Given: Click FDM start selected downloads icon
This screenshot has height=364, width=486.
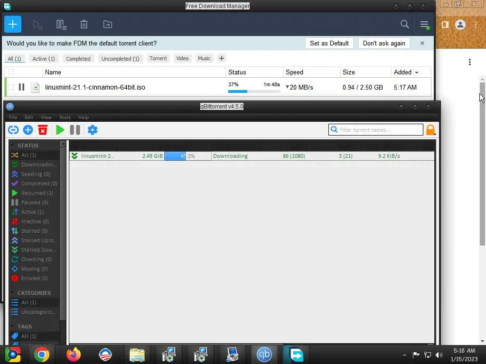Looking at the screenshot, I should click(x=37, y=25).
